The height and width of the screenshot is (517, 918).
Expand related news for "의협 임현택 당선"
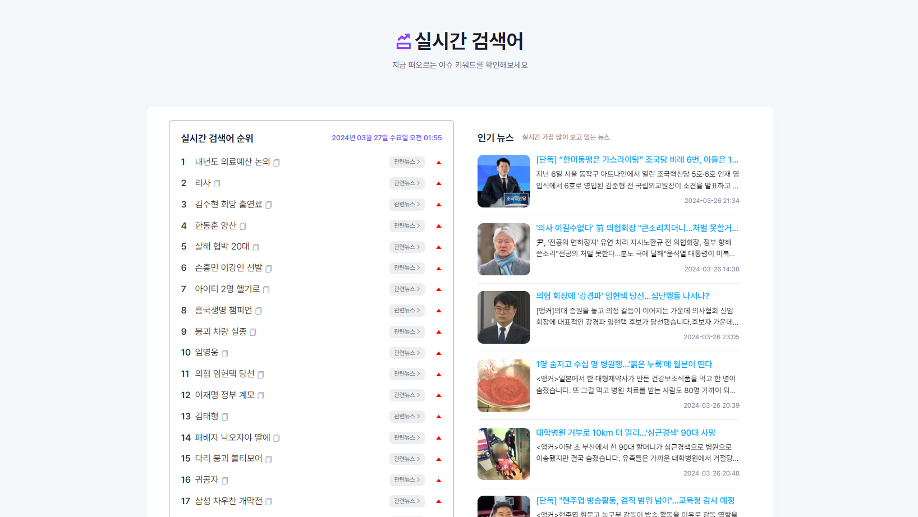tap(407, 373)
